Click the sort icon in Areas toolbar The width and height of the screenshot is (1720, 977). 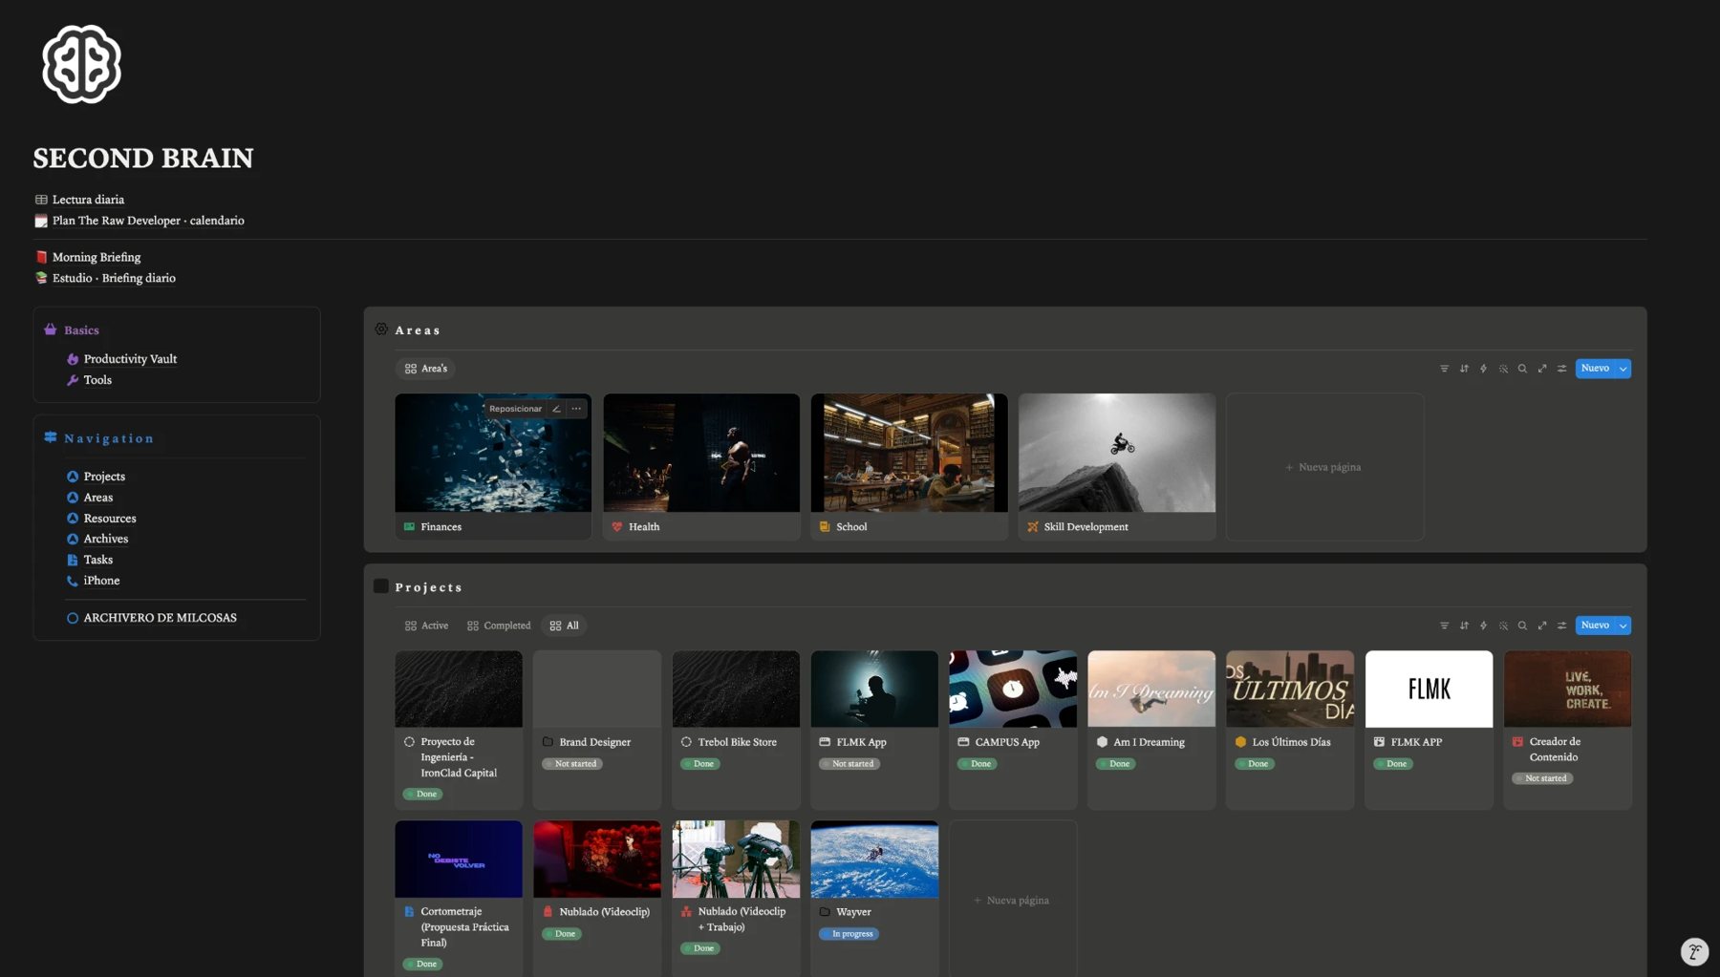tap(1464, 369)
